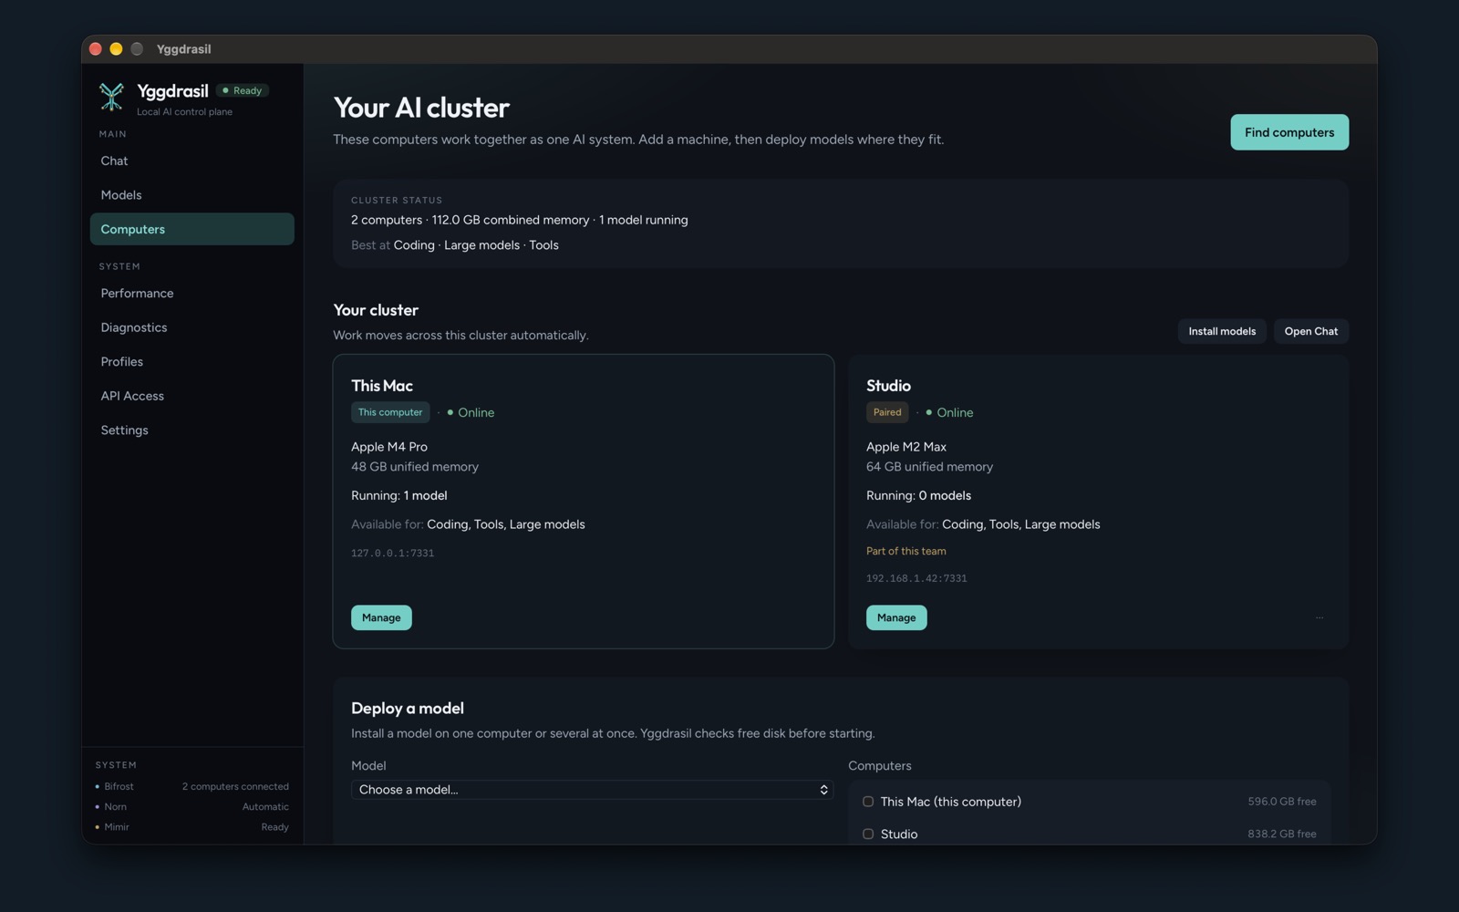Click the Norn status row
Screen dimensions: 1459x912
[x=191, y=806]
